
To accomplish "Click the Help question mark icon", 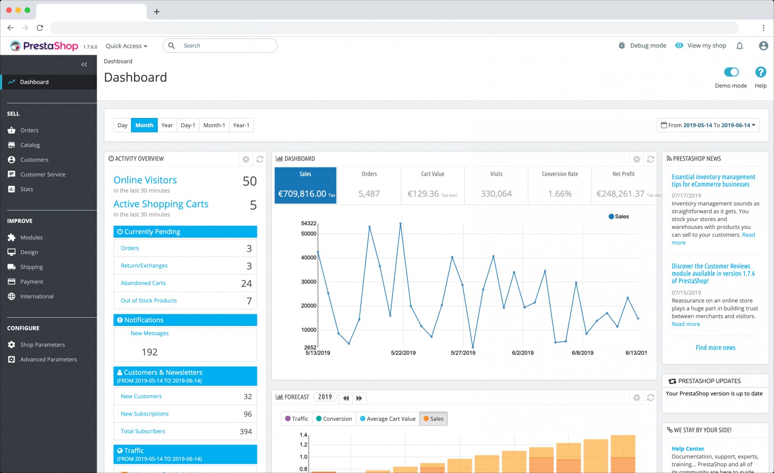I will pyautogui.click(x=760, y=72).
